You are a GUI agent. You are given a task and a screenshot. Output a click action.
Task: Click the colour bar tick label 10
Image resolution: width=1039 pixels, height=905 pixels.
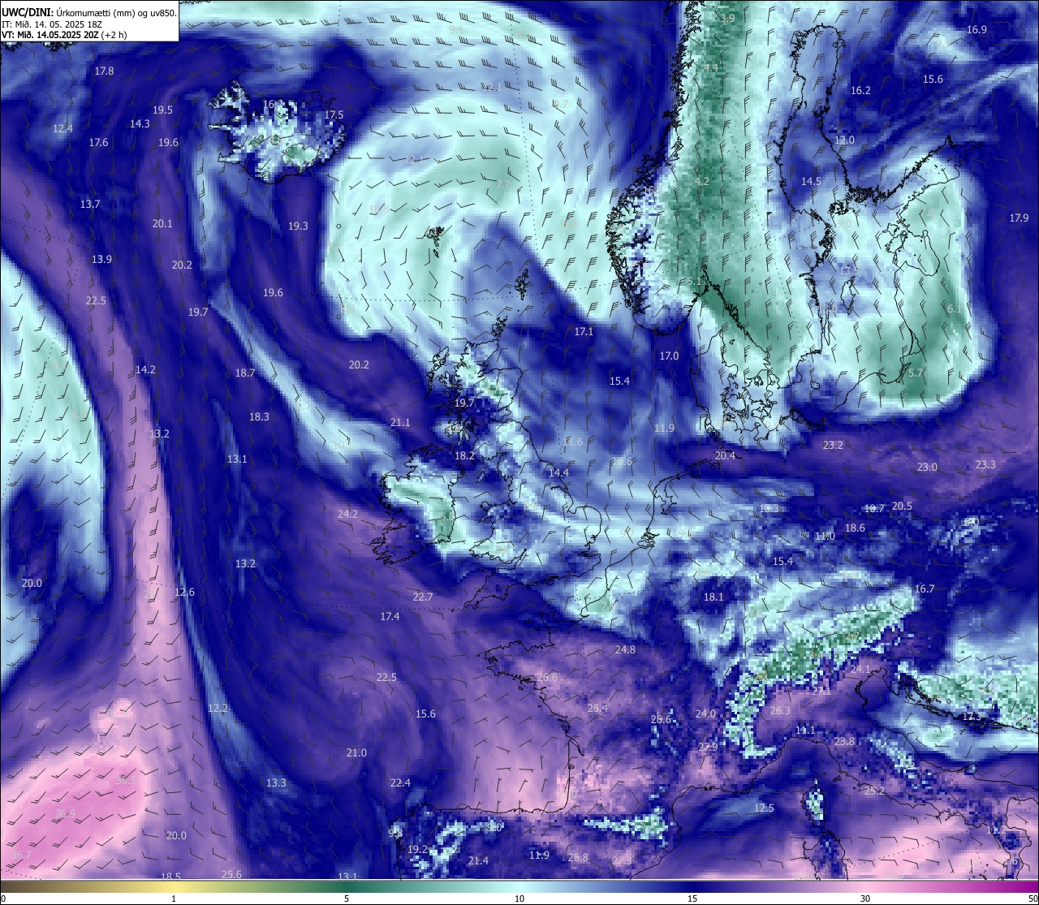pos(519,899)
